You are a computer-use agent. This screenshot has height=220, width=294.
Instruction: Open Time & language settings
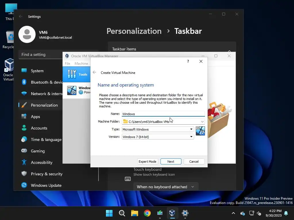tap(41, 140)
